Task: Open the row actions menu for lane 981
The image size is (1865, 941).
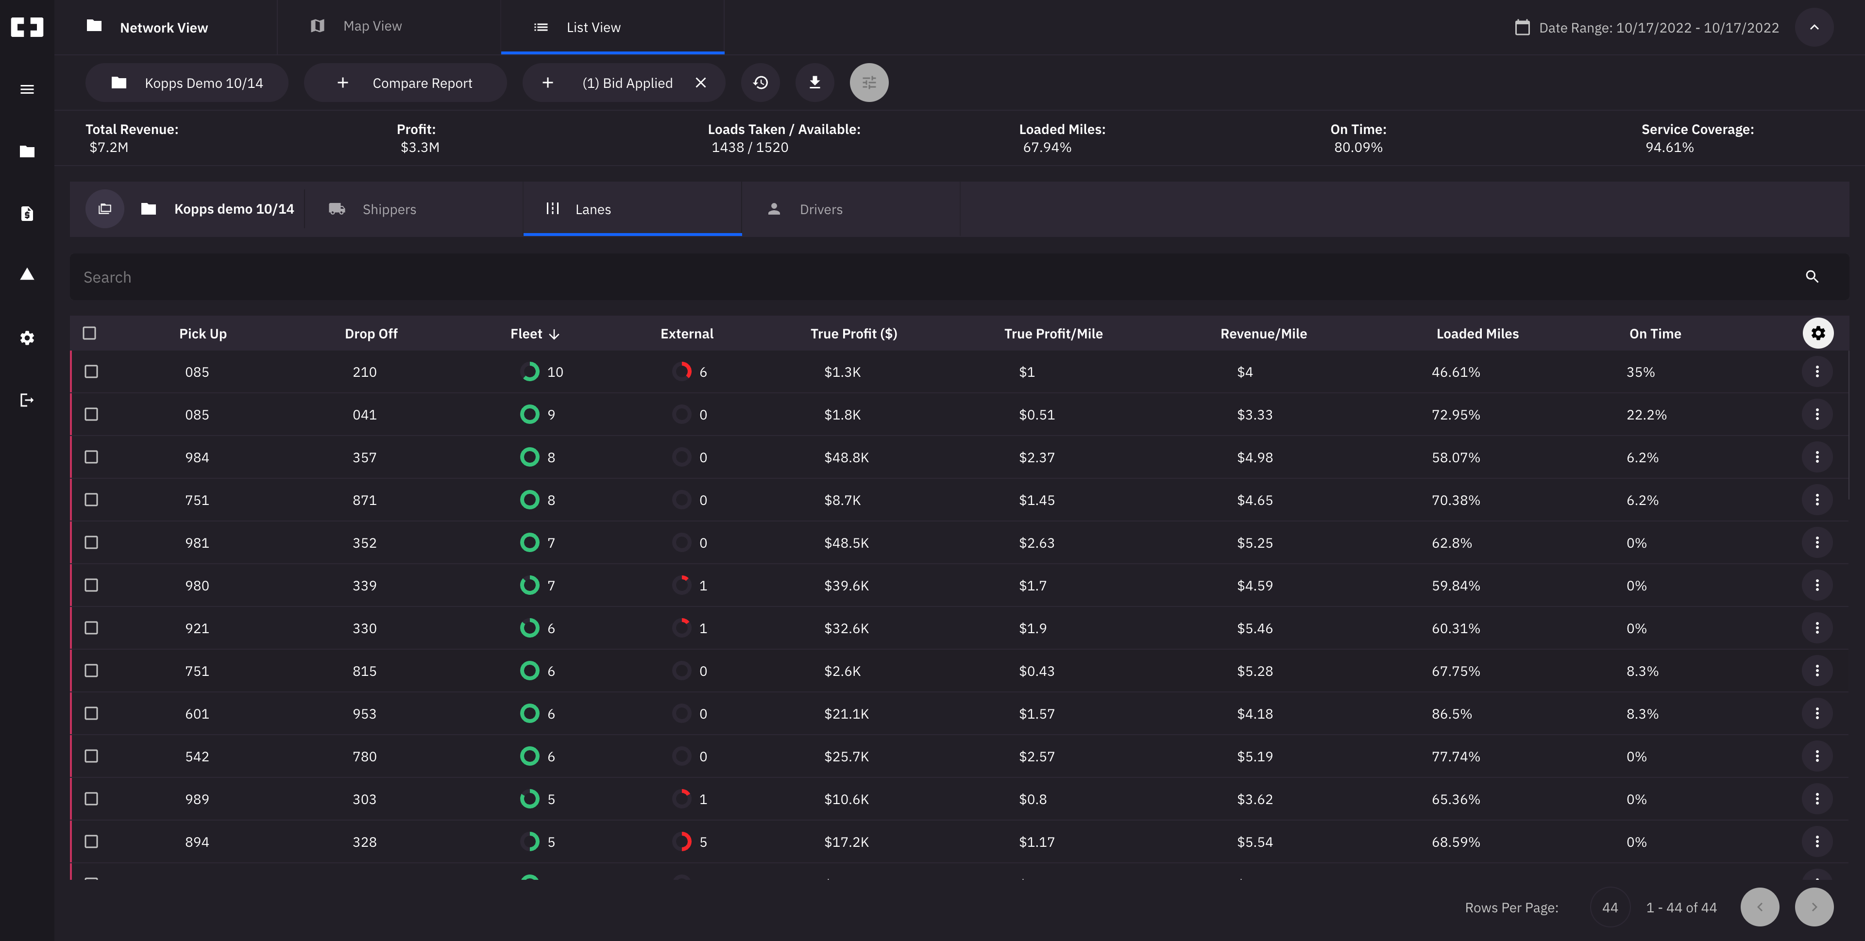Action: click(1817, 542)
